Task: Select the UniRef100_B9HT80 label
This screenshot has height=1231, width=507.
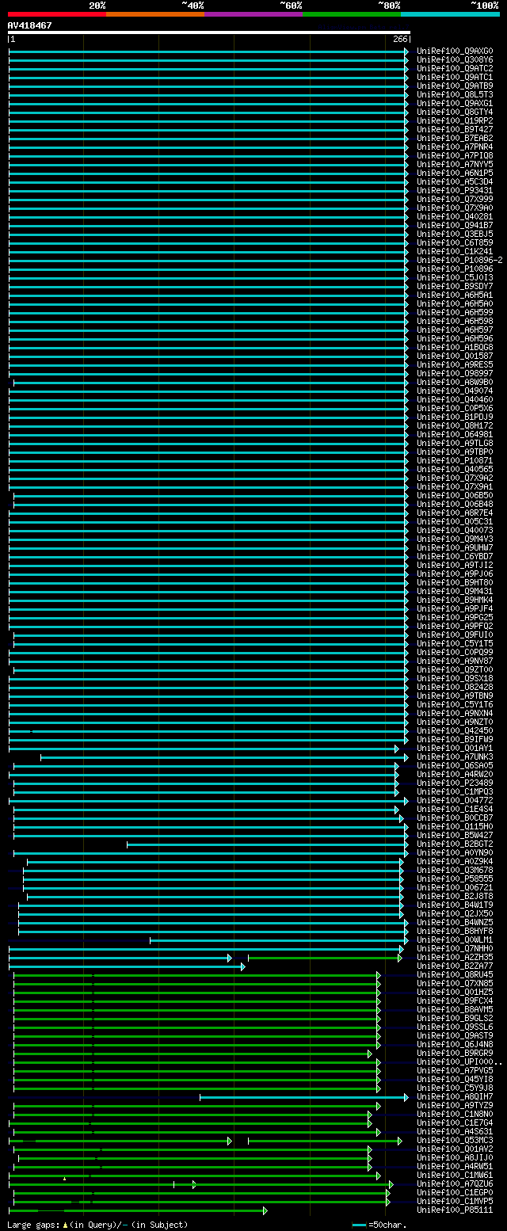Action: pos(455,582)
